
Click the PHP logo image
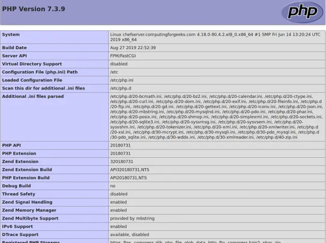pos(302,12)
